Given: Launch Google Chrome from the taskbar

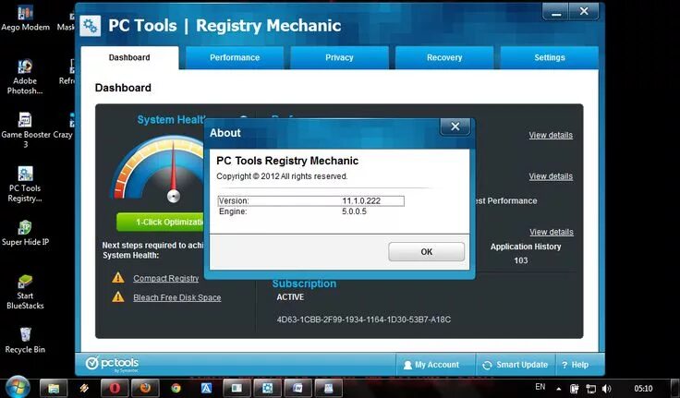Looking at the screenshot, I should pos(176,388).
